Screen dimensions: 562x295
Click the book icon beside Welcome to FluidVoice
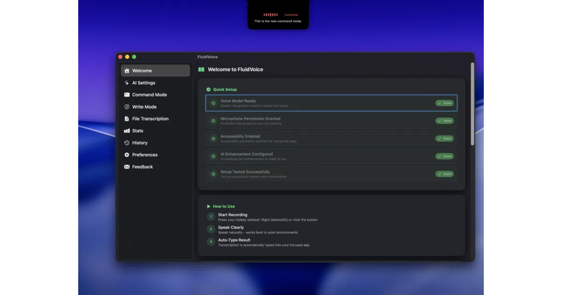[201, 69]
